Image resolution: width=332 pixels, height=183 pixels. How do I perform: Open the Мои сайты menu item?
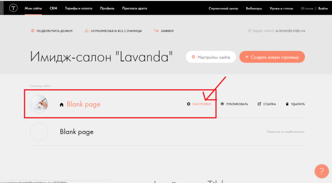pos(33,8)
